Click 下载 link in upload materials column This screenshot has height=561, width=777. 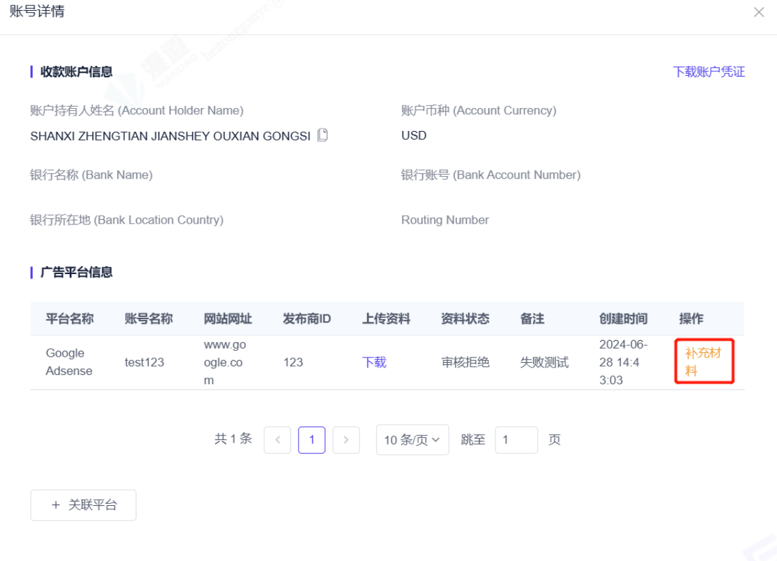tap(374, 362)
